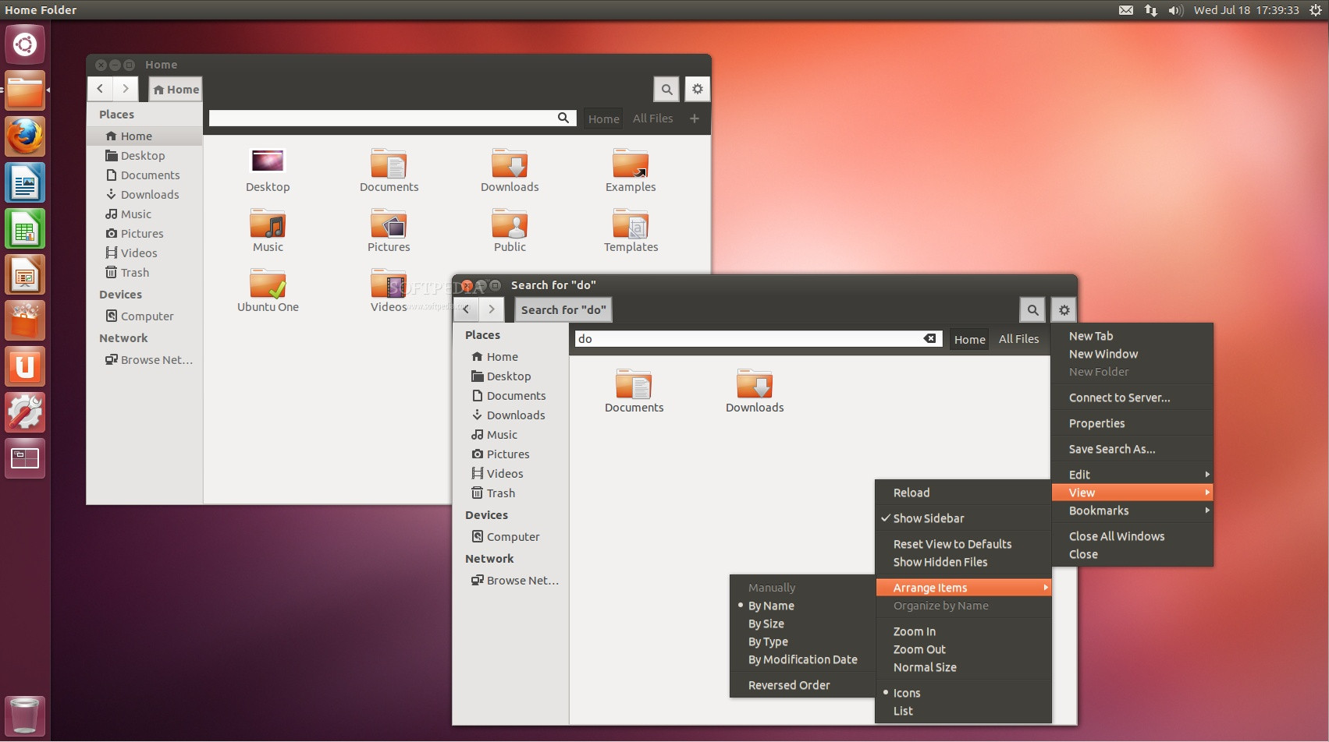Expand the Bookmarks submenu
The width and height of the screenshot is (1329, 742).
coord(1098,511)
